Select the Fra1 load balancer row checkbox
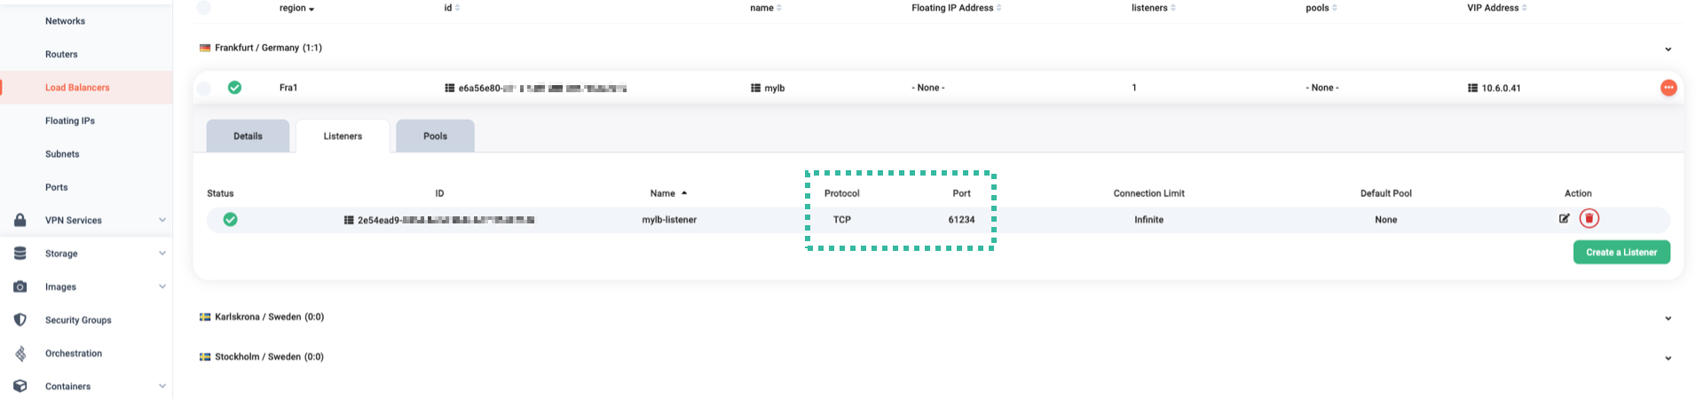 coord(204,88)
